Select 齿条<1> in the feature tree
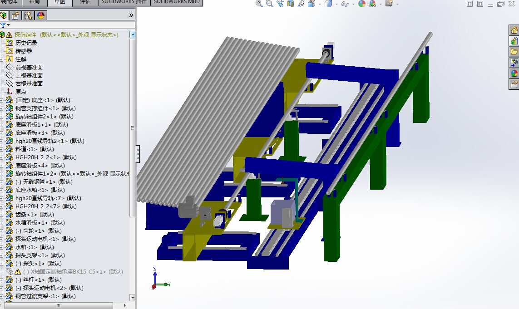Image resolution: width=519 pixels, height=309 pixels. tap(35, 214)
